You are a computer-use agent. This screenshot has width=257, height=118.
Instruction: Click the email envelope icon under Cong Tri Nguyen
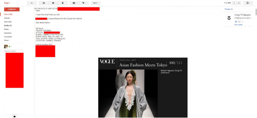239,22
